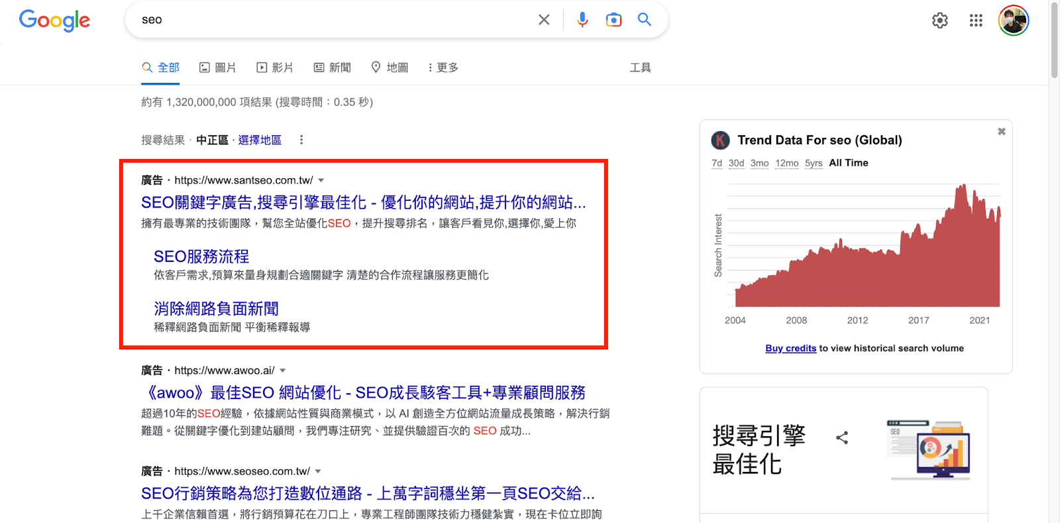Share the 搜尋引擎最佳化 knowledge card

coord(842,437)
